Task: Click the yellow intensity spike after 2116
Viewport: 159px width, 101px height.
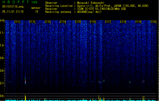Action: [x=99, y=98]
